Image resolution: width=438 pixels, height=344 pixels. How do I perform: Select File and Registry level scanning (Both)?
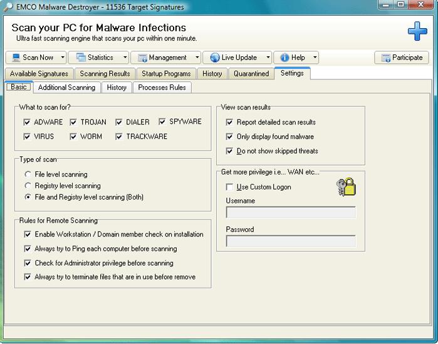click(28, 197)
